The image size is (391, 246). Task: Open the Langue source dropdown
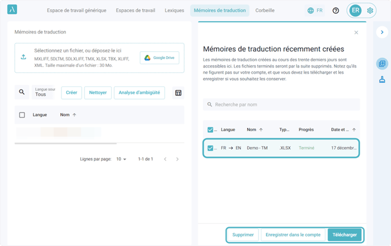(44, 93)
